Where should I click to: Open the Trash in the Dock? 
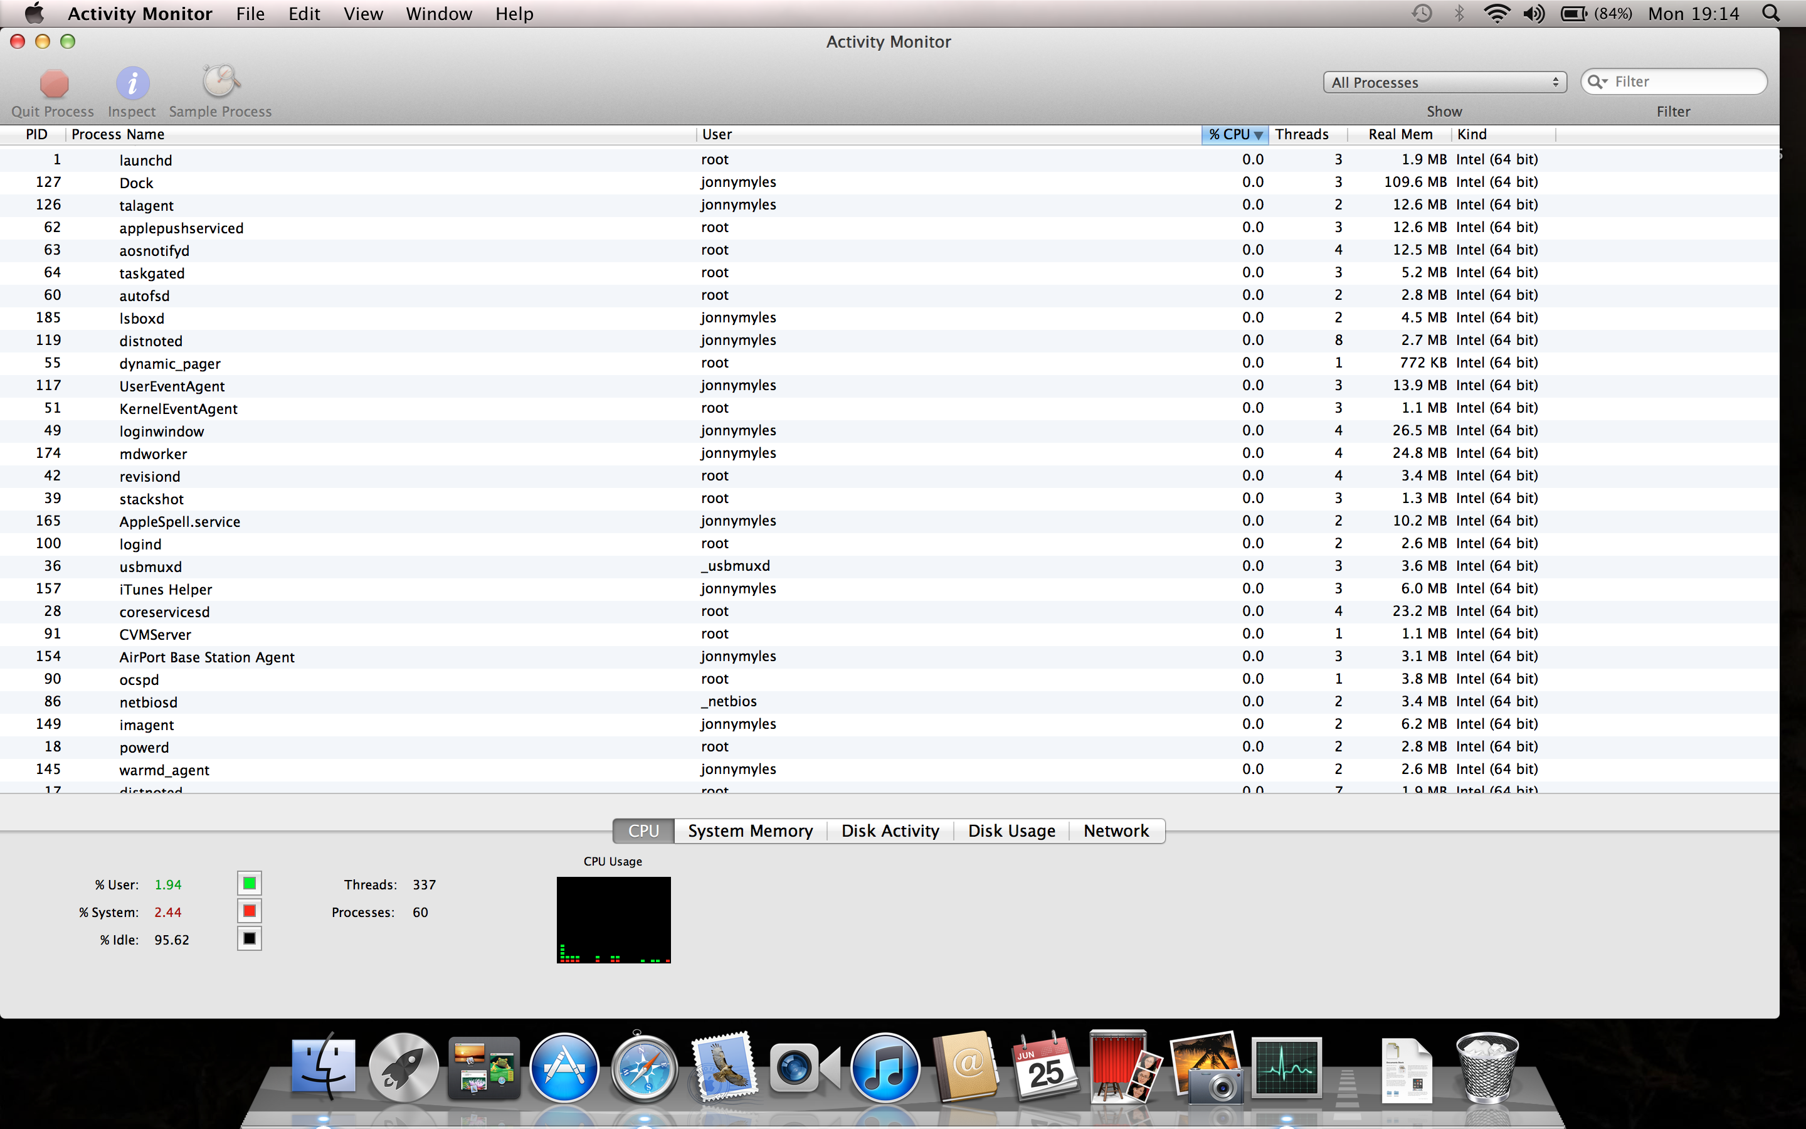[1487, 1068]
